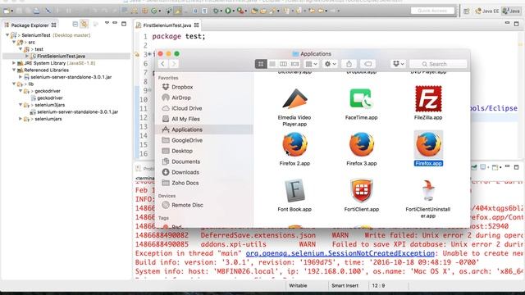Collapse the geckodriver folder node
Image resolution: width=525 pixels, height=295 pixels.
[21, 91]
